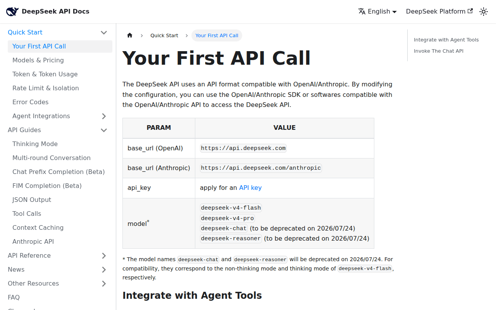496x310 pixels.
Task: Click the https://api.deepseek.com code value
Action: pos(243,148)
